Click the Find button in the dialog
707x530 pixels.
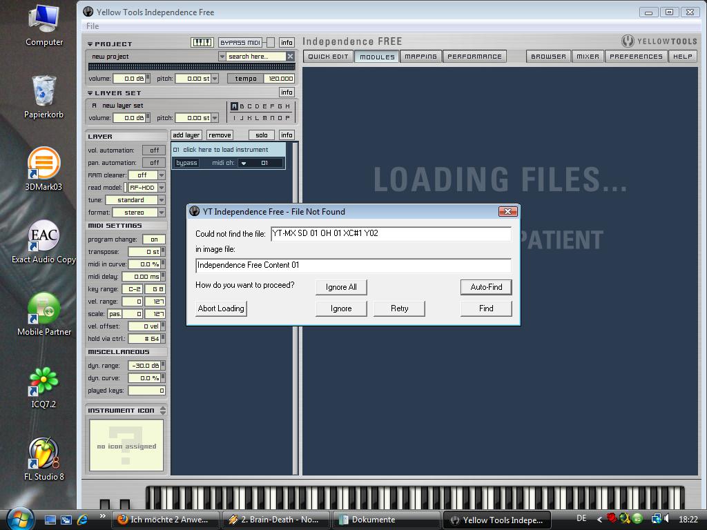click(486, 308)
